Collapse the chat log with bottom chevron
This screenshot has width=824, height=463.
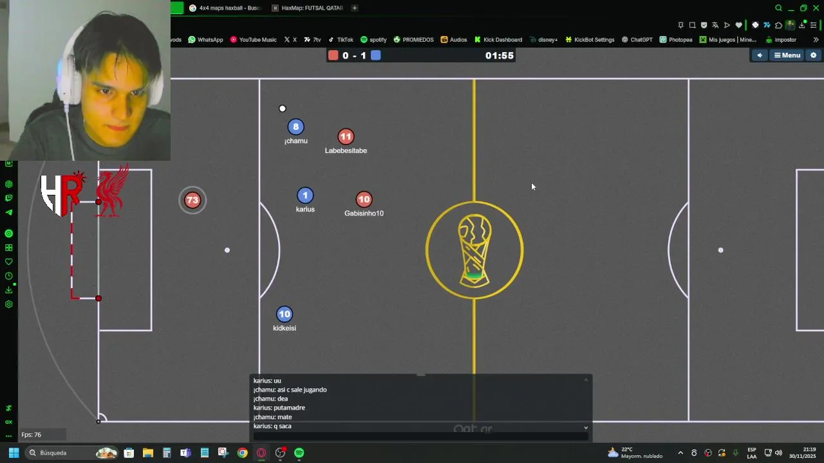coord(586,428)
